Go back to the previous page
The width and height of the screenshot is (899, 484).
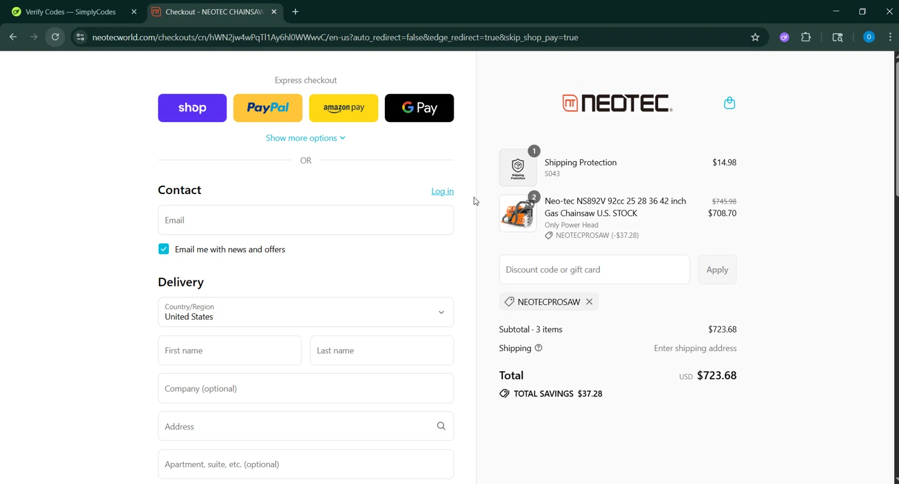coord(13,37)
